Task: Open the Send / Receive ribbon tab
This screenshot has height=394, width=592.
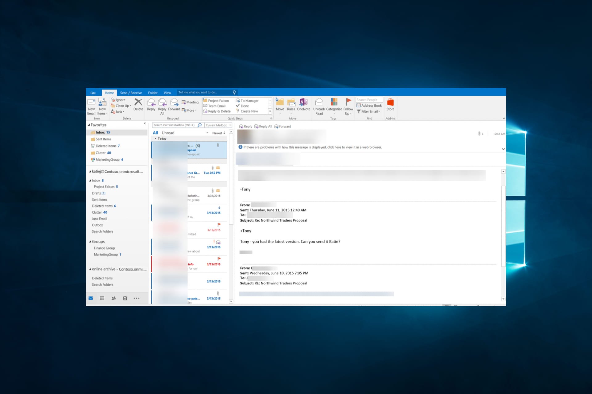Action: pos(131,93)
